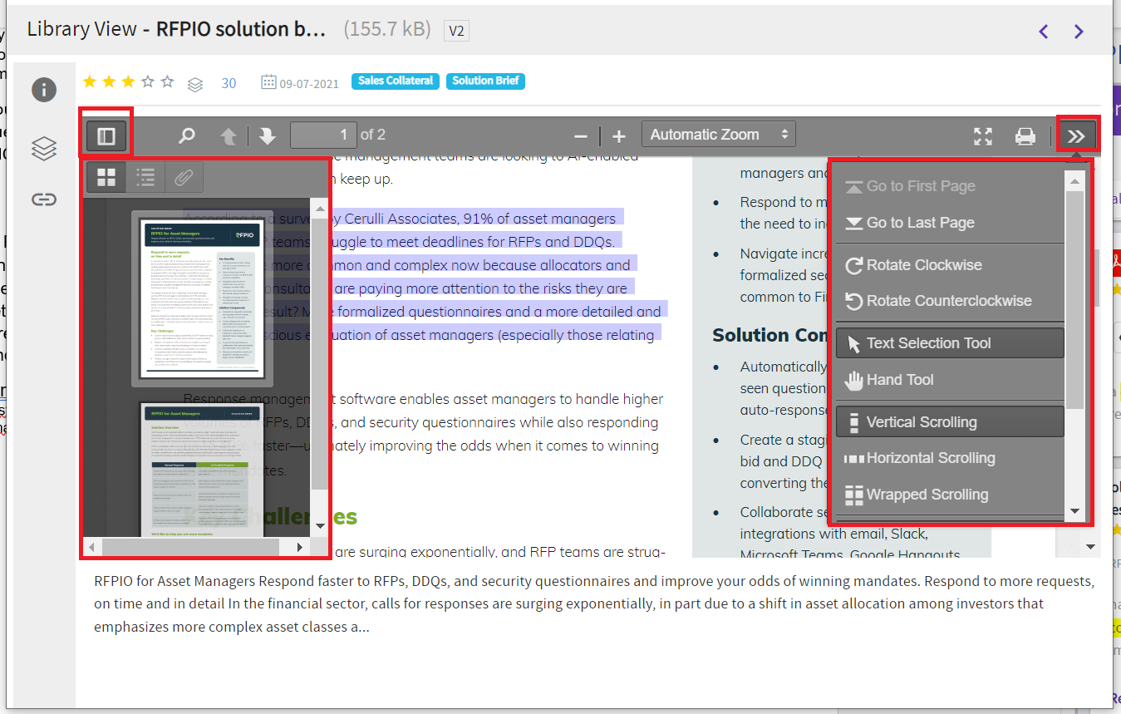1121x714 pixels.
Task: Click the thumbnail sidebar scroll left arrow
Action: click(x=91, y=547)
